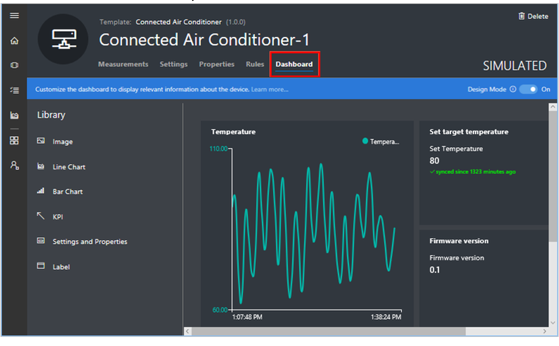Click the horizontal scrollbar right arrow
This screenshot has height=346, width=559.
coord(545,331)
